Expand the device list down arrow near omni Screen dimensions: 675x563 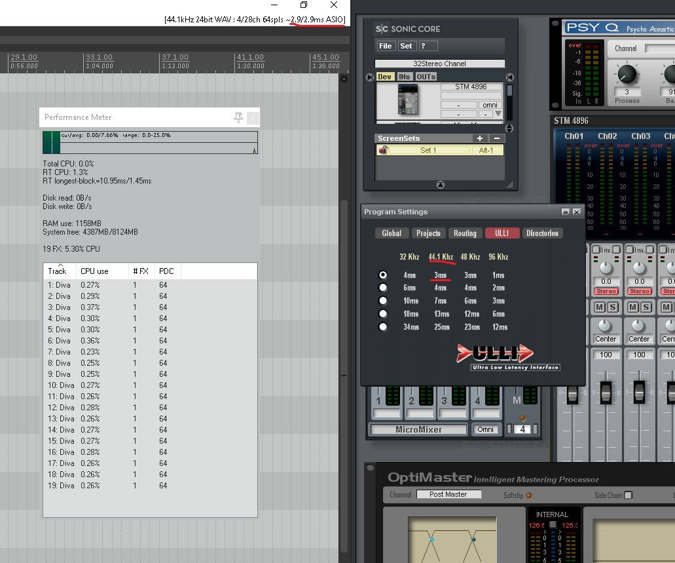point(498,114)
